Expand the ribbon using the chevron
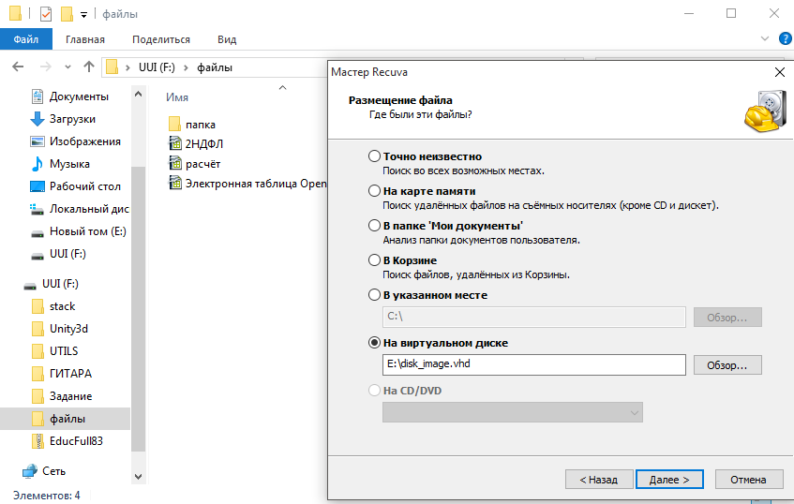The width and height of the screenshot is (794, 504). (763, 39)
